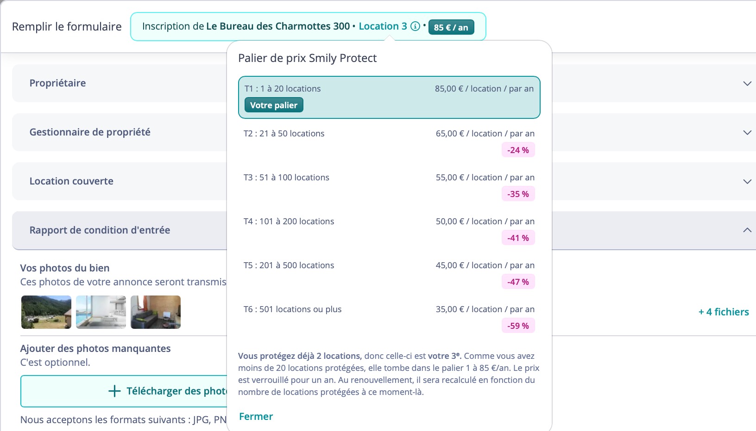
Task: Click the Location 3 link
Action: click(x=383, y=26)
